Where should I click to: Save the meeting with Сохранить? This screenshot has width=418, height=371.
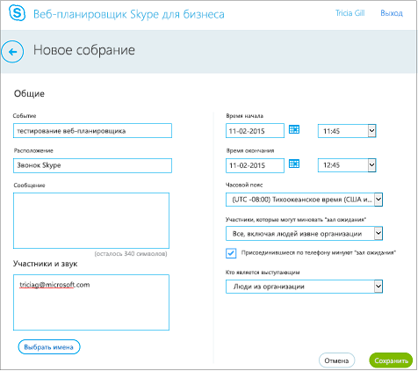[x=391, y=360]
